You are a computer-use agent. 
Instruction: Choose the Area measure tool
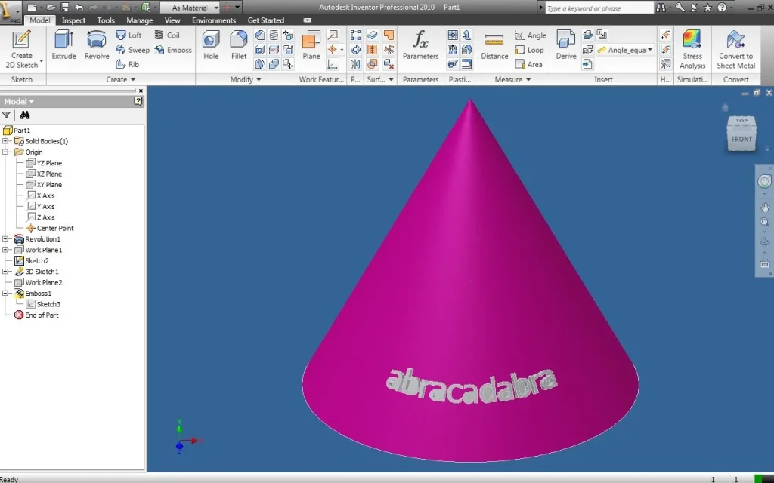528,64
